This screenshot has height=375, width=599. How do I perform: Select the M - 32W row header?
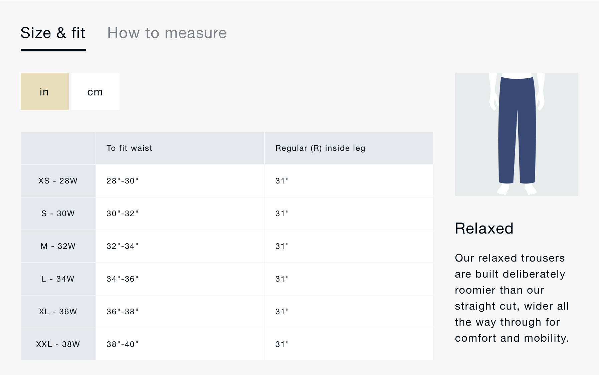pos(58,246)
